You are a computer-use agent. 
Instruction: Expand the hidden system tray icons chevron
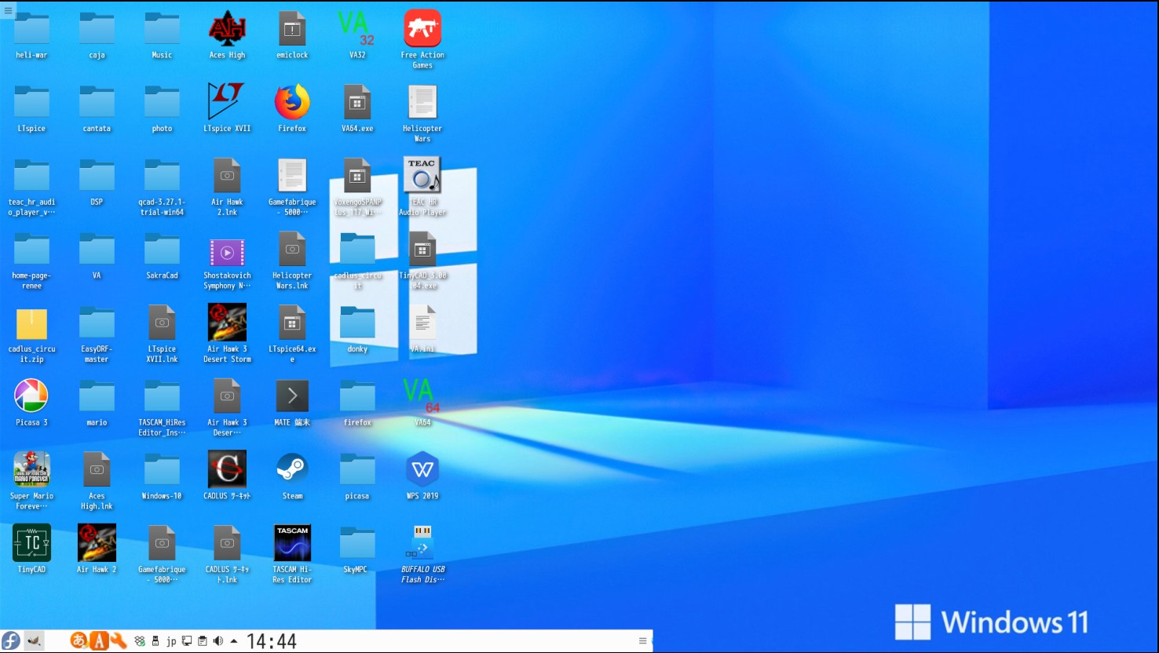233,640
